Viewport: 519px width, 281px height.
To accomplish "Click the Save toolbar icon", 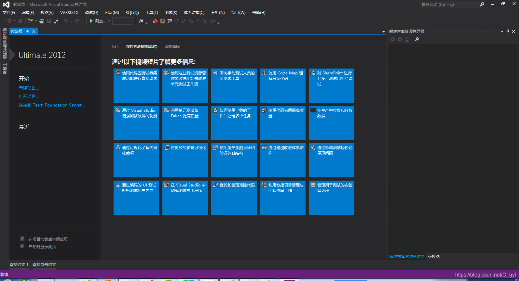I will click(x=49, y=21).
